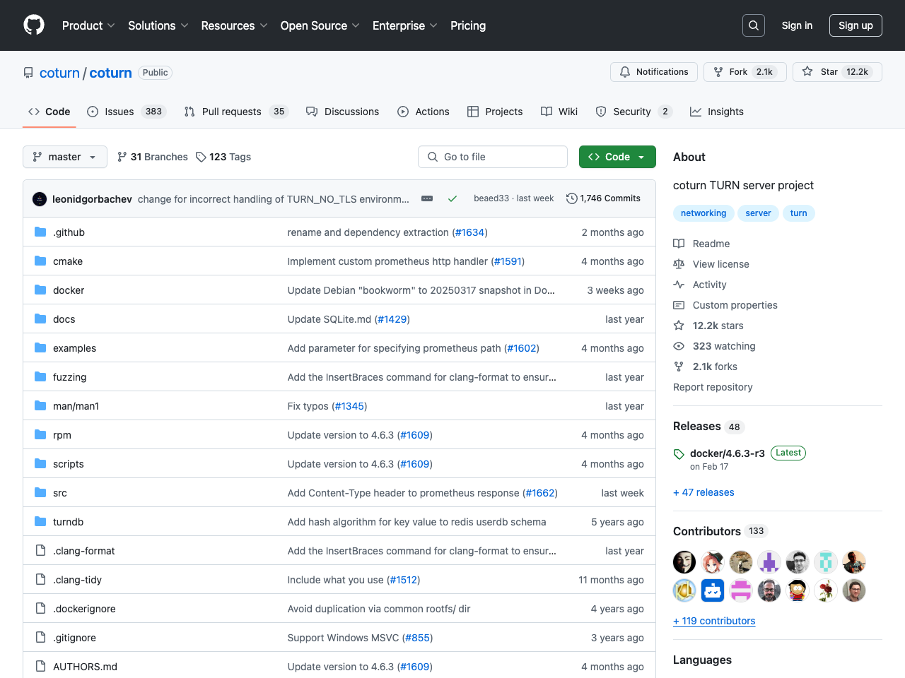The width and height of the screenshot is (905, 678).
Task: Open the docker folder icon
Action: coord(40,290)
